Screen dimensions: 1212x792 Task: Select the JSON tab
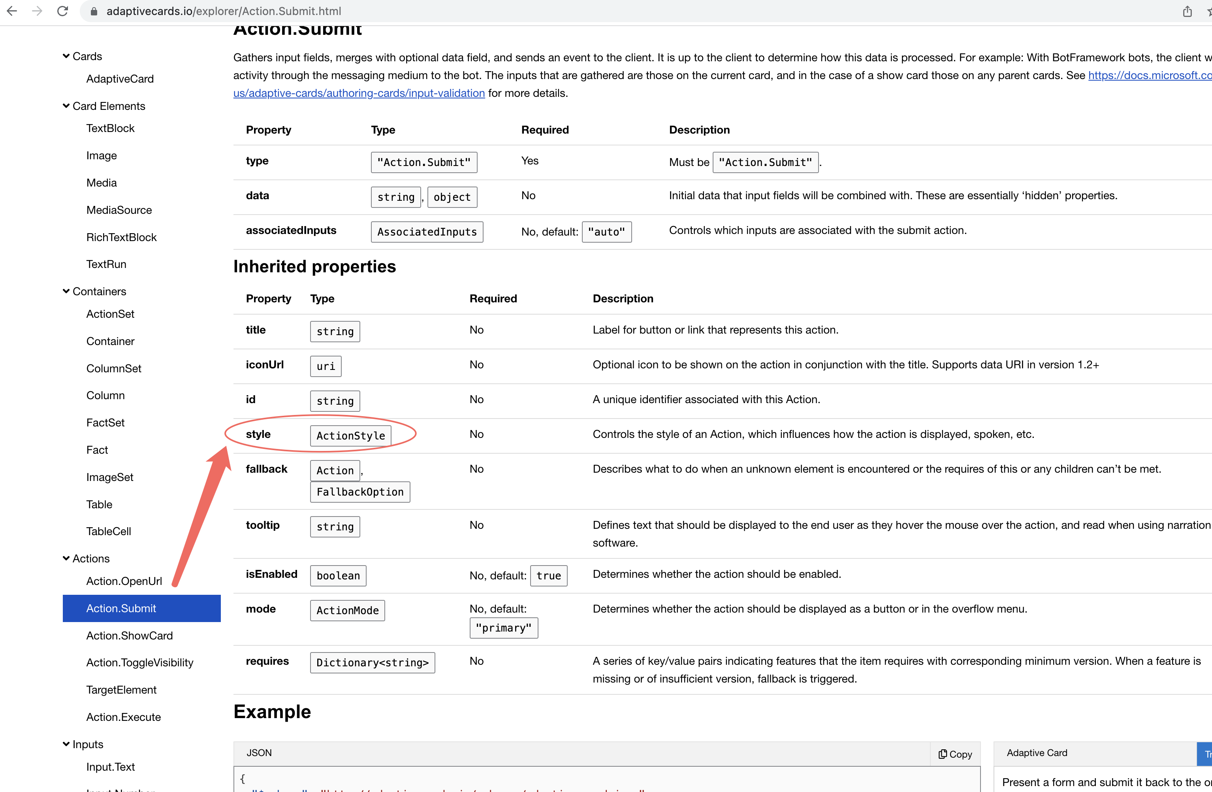tap(259, 752)
